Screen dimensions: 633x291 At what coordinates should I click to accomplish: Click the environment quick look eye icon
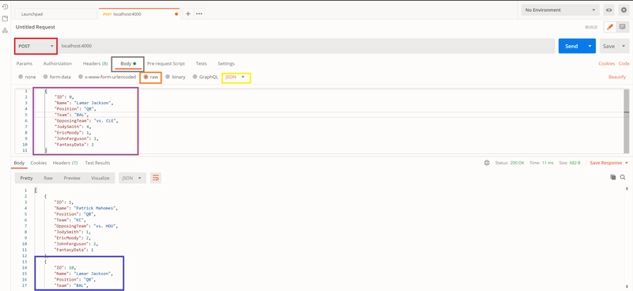click(608, 10)
